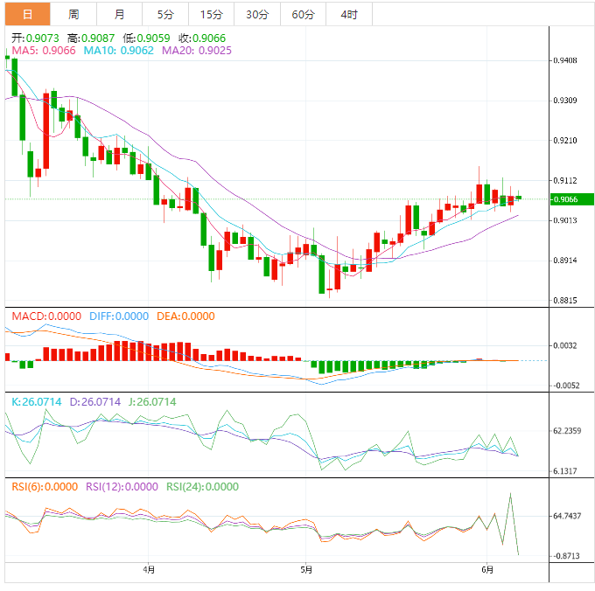The width and height of the screenshot is (595, 591).
Task: Click the 6月 date axis marker
Action: pos(486,570)
